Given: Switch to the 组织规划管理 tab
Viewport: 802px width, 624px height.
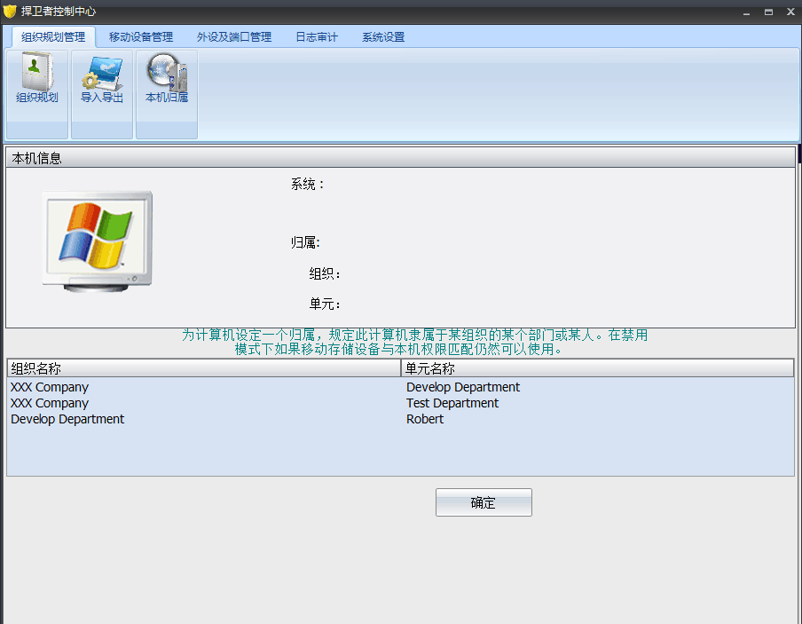Looking at the screenshot, I should 53,37.
